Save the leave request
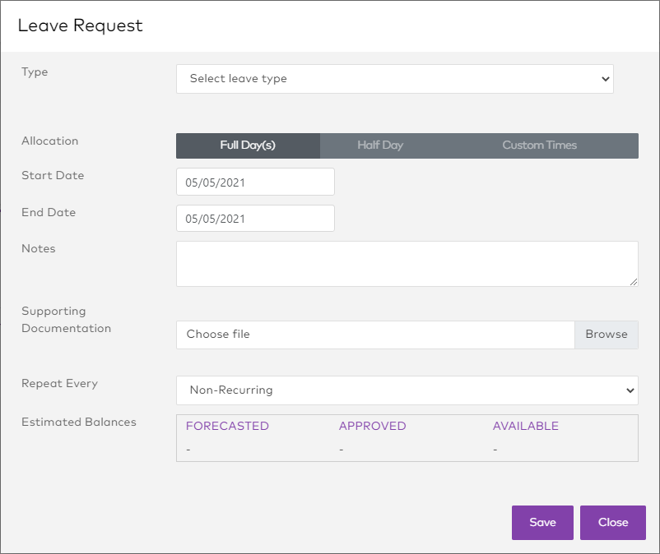Screen dimensions: 660x554 542,523
